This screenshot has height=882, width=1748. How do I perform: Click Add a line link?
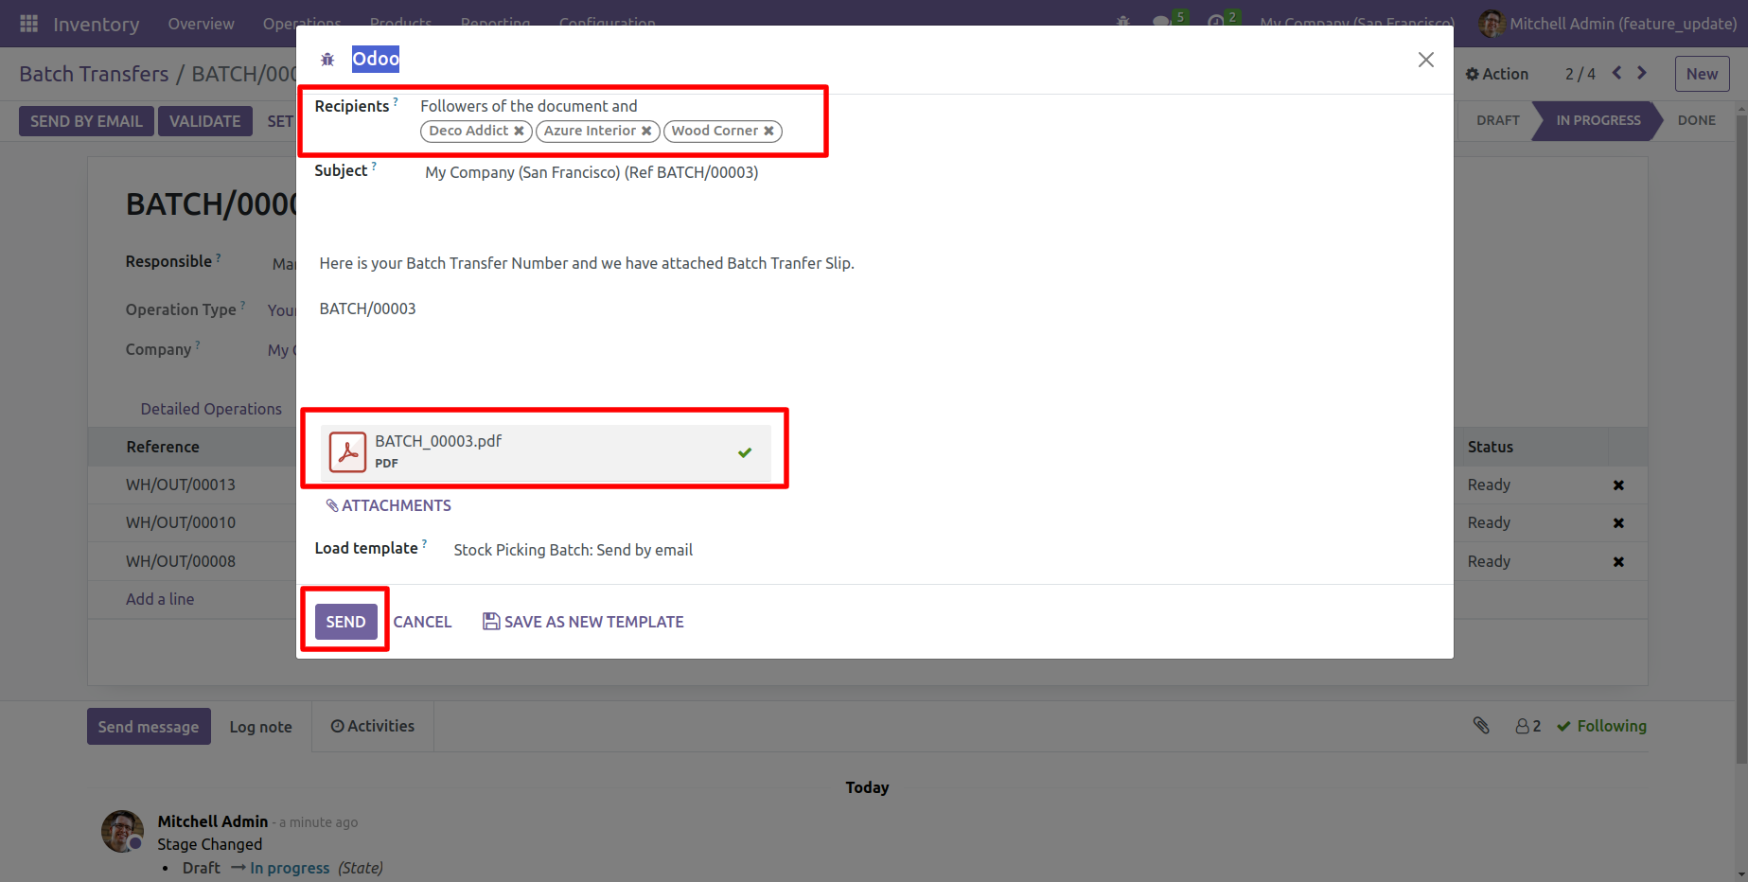(160, 599)
